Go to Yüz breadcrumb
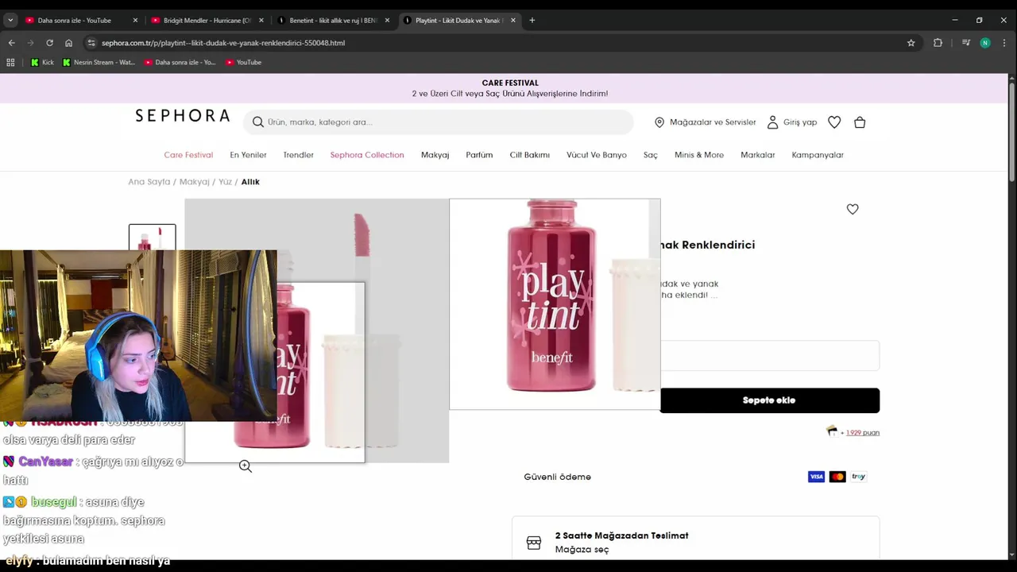1017x572 pixels. coord(225,182)
